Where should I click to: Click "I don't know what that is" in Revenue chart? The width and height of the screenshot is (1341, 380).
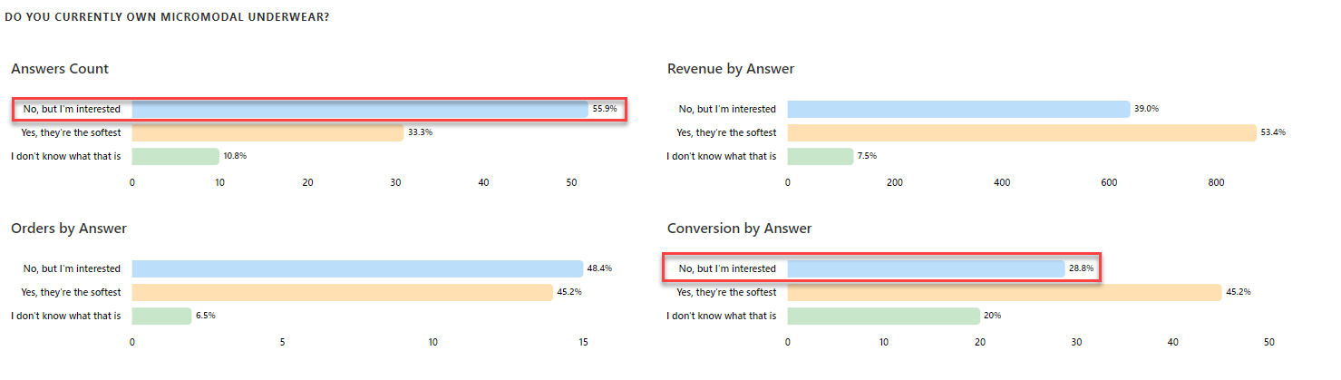coord(722,156)
